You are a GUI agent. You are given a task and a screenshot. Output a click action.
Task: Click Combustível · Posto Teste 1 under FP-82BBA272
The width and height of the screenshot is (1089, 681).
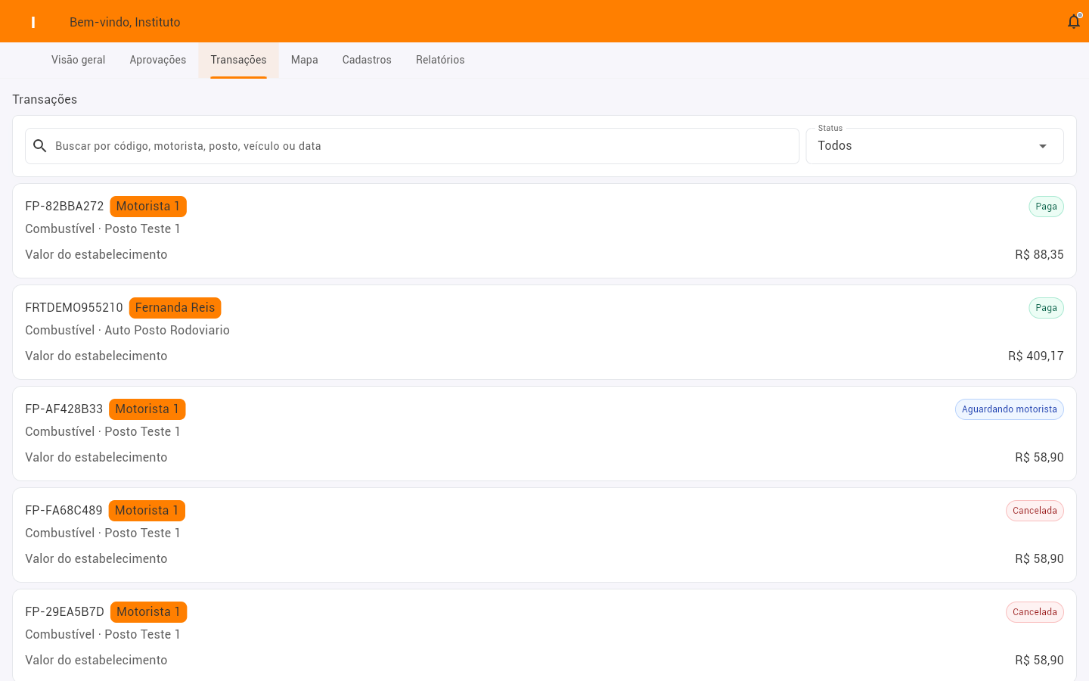pos(103,229)
